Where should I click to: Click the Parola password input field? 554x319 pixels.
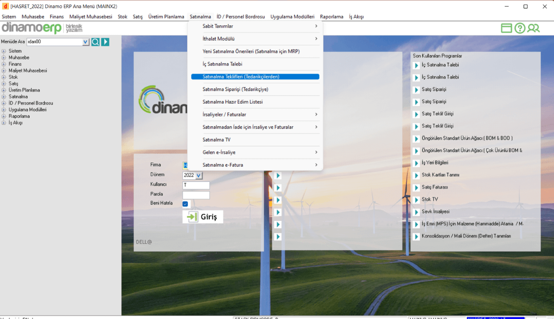coord(196,195)
